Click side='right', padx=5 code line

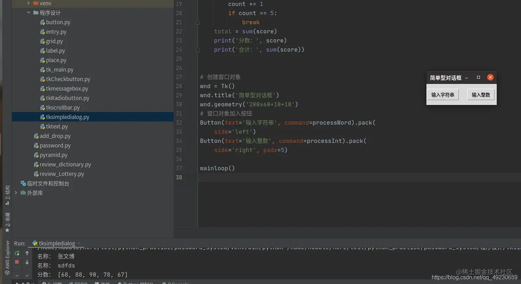click(x=251, y=150)
